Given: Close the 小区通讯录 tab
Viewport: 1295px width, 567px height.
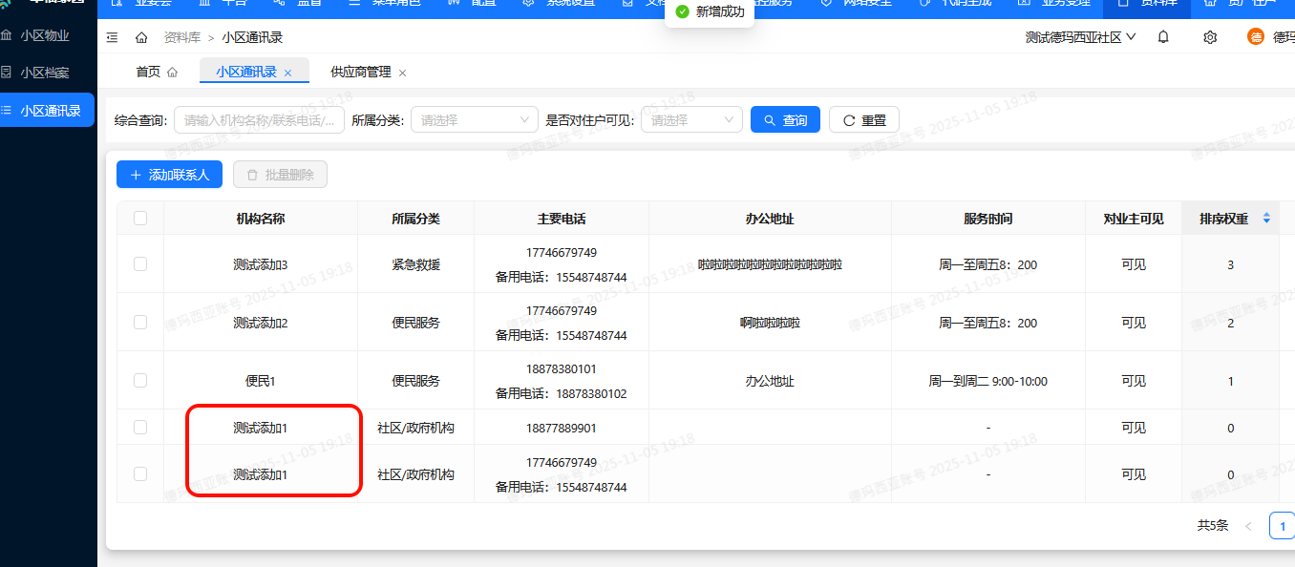Looking at the screenshot, I should coord(287,73).
